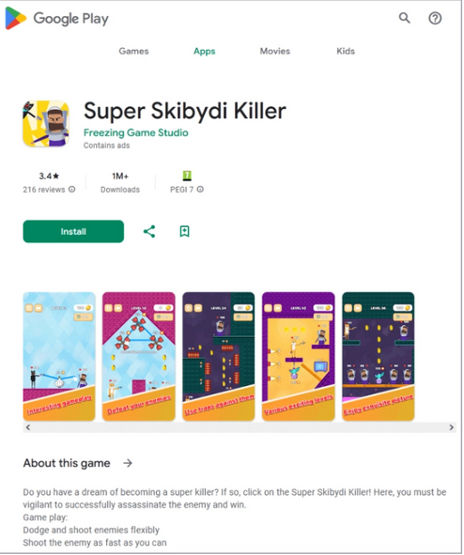The width and height of the screenshot is (464, 555).
Task: Click the green PEGI 7 rating badge
Action: click(x=187, y=176)
